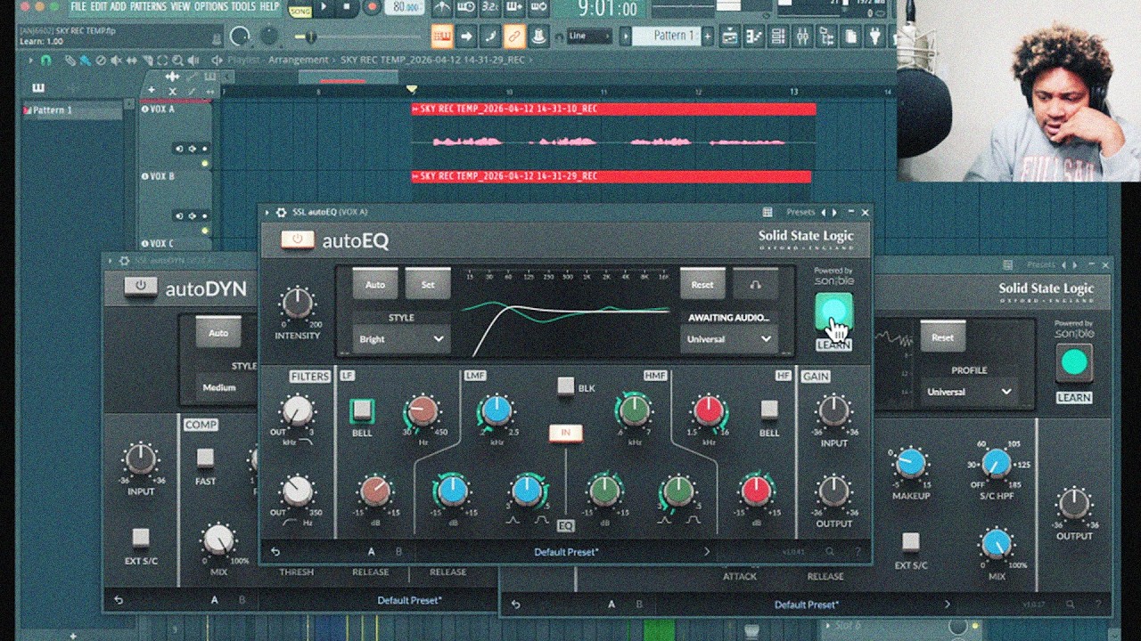1141x641 pixels.
Task: Toggle the EQ IN button in autoEQ
Action: [x=565, y=433]
